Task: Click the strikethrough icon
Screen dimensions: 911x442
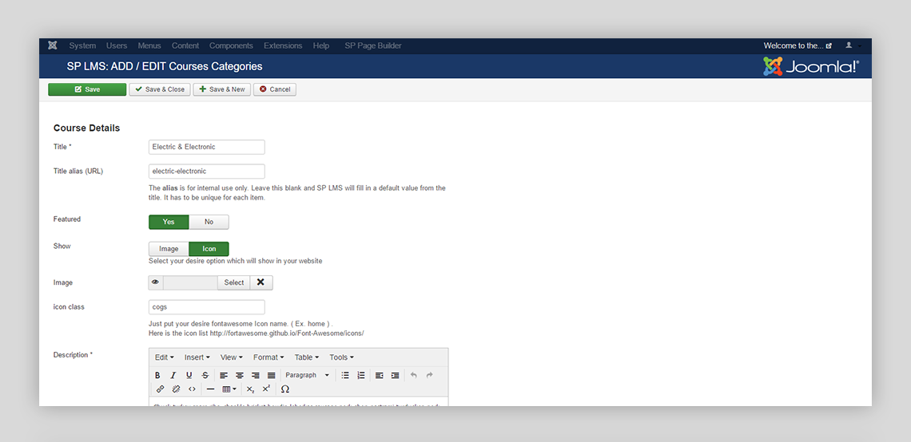Action: [205, 375]
